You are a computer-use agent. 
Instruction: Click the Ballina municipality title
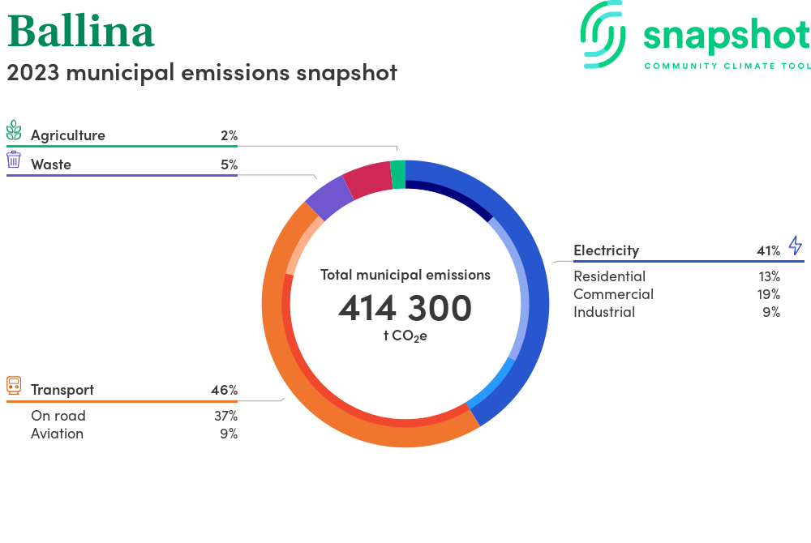(x=80, y=32)
